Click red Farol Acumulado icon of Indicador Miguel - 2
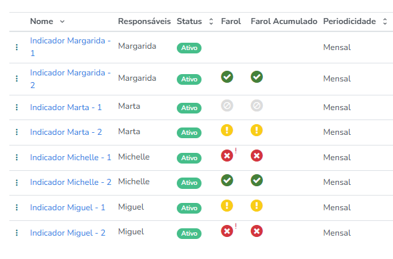The width and height of the screenshot is (393, 259). click(257, 231)
